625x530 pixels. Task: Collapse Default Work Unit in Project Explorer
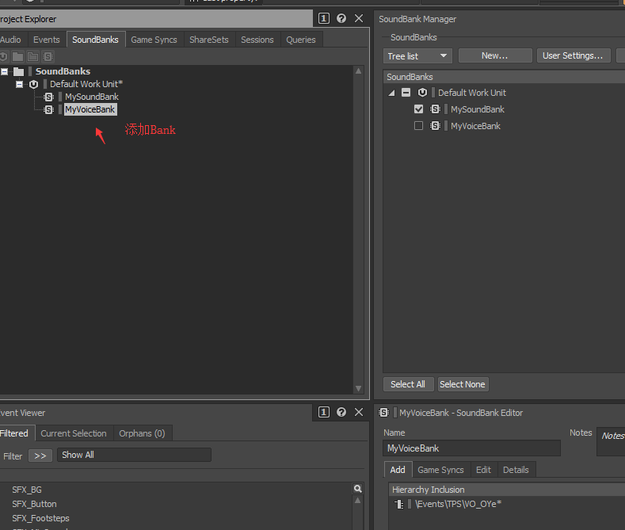click(19, 84)
